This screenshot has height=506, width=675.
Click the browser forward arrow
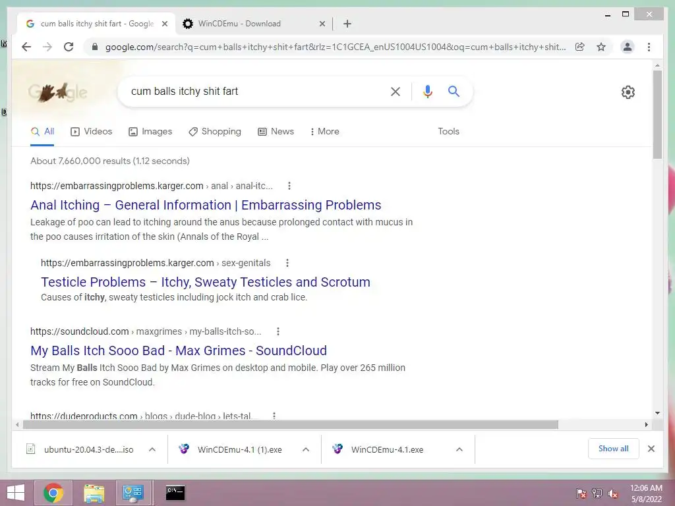click(47, 47)
